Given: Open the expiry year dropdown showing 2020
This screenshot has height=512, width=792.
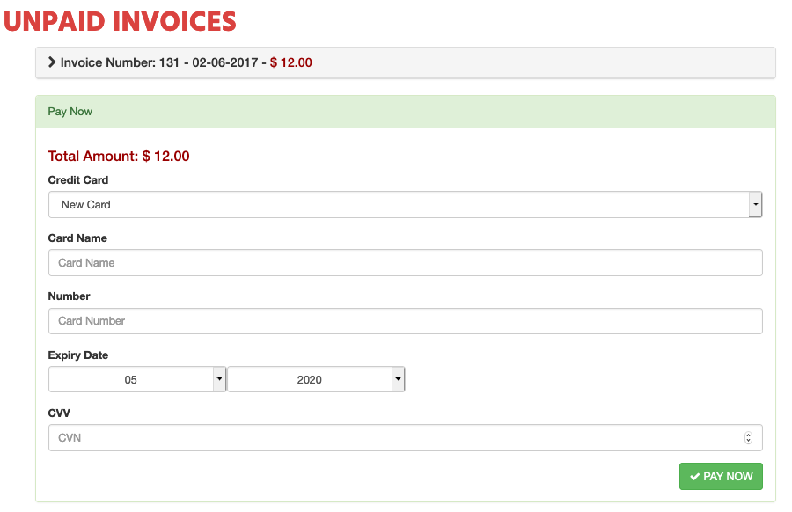Looking at the screenshot, I should (309, 380).
